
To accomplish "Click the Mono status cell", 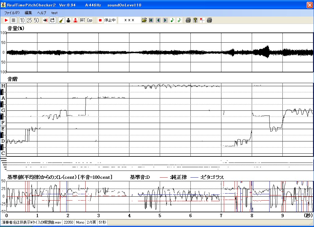I will 80,222.
